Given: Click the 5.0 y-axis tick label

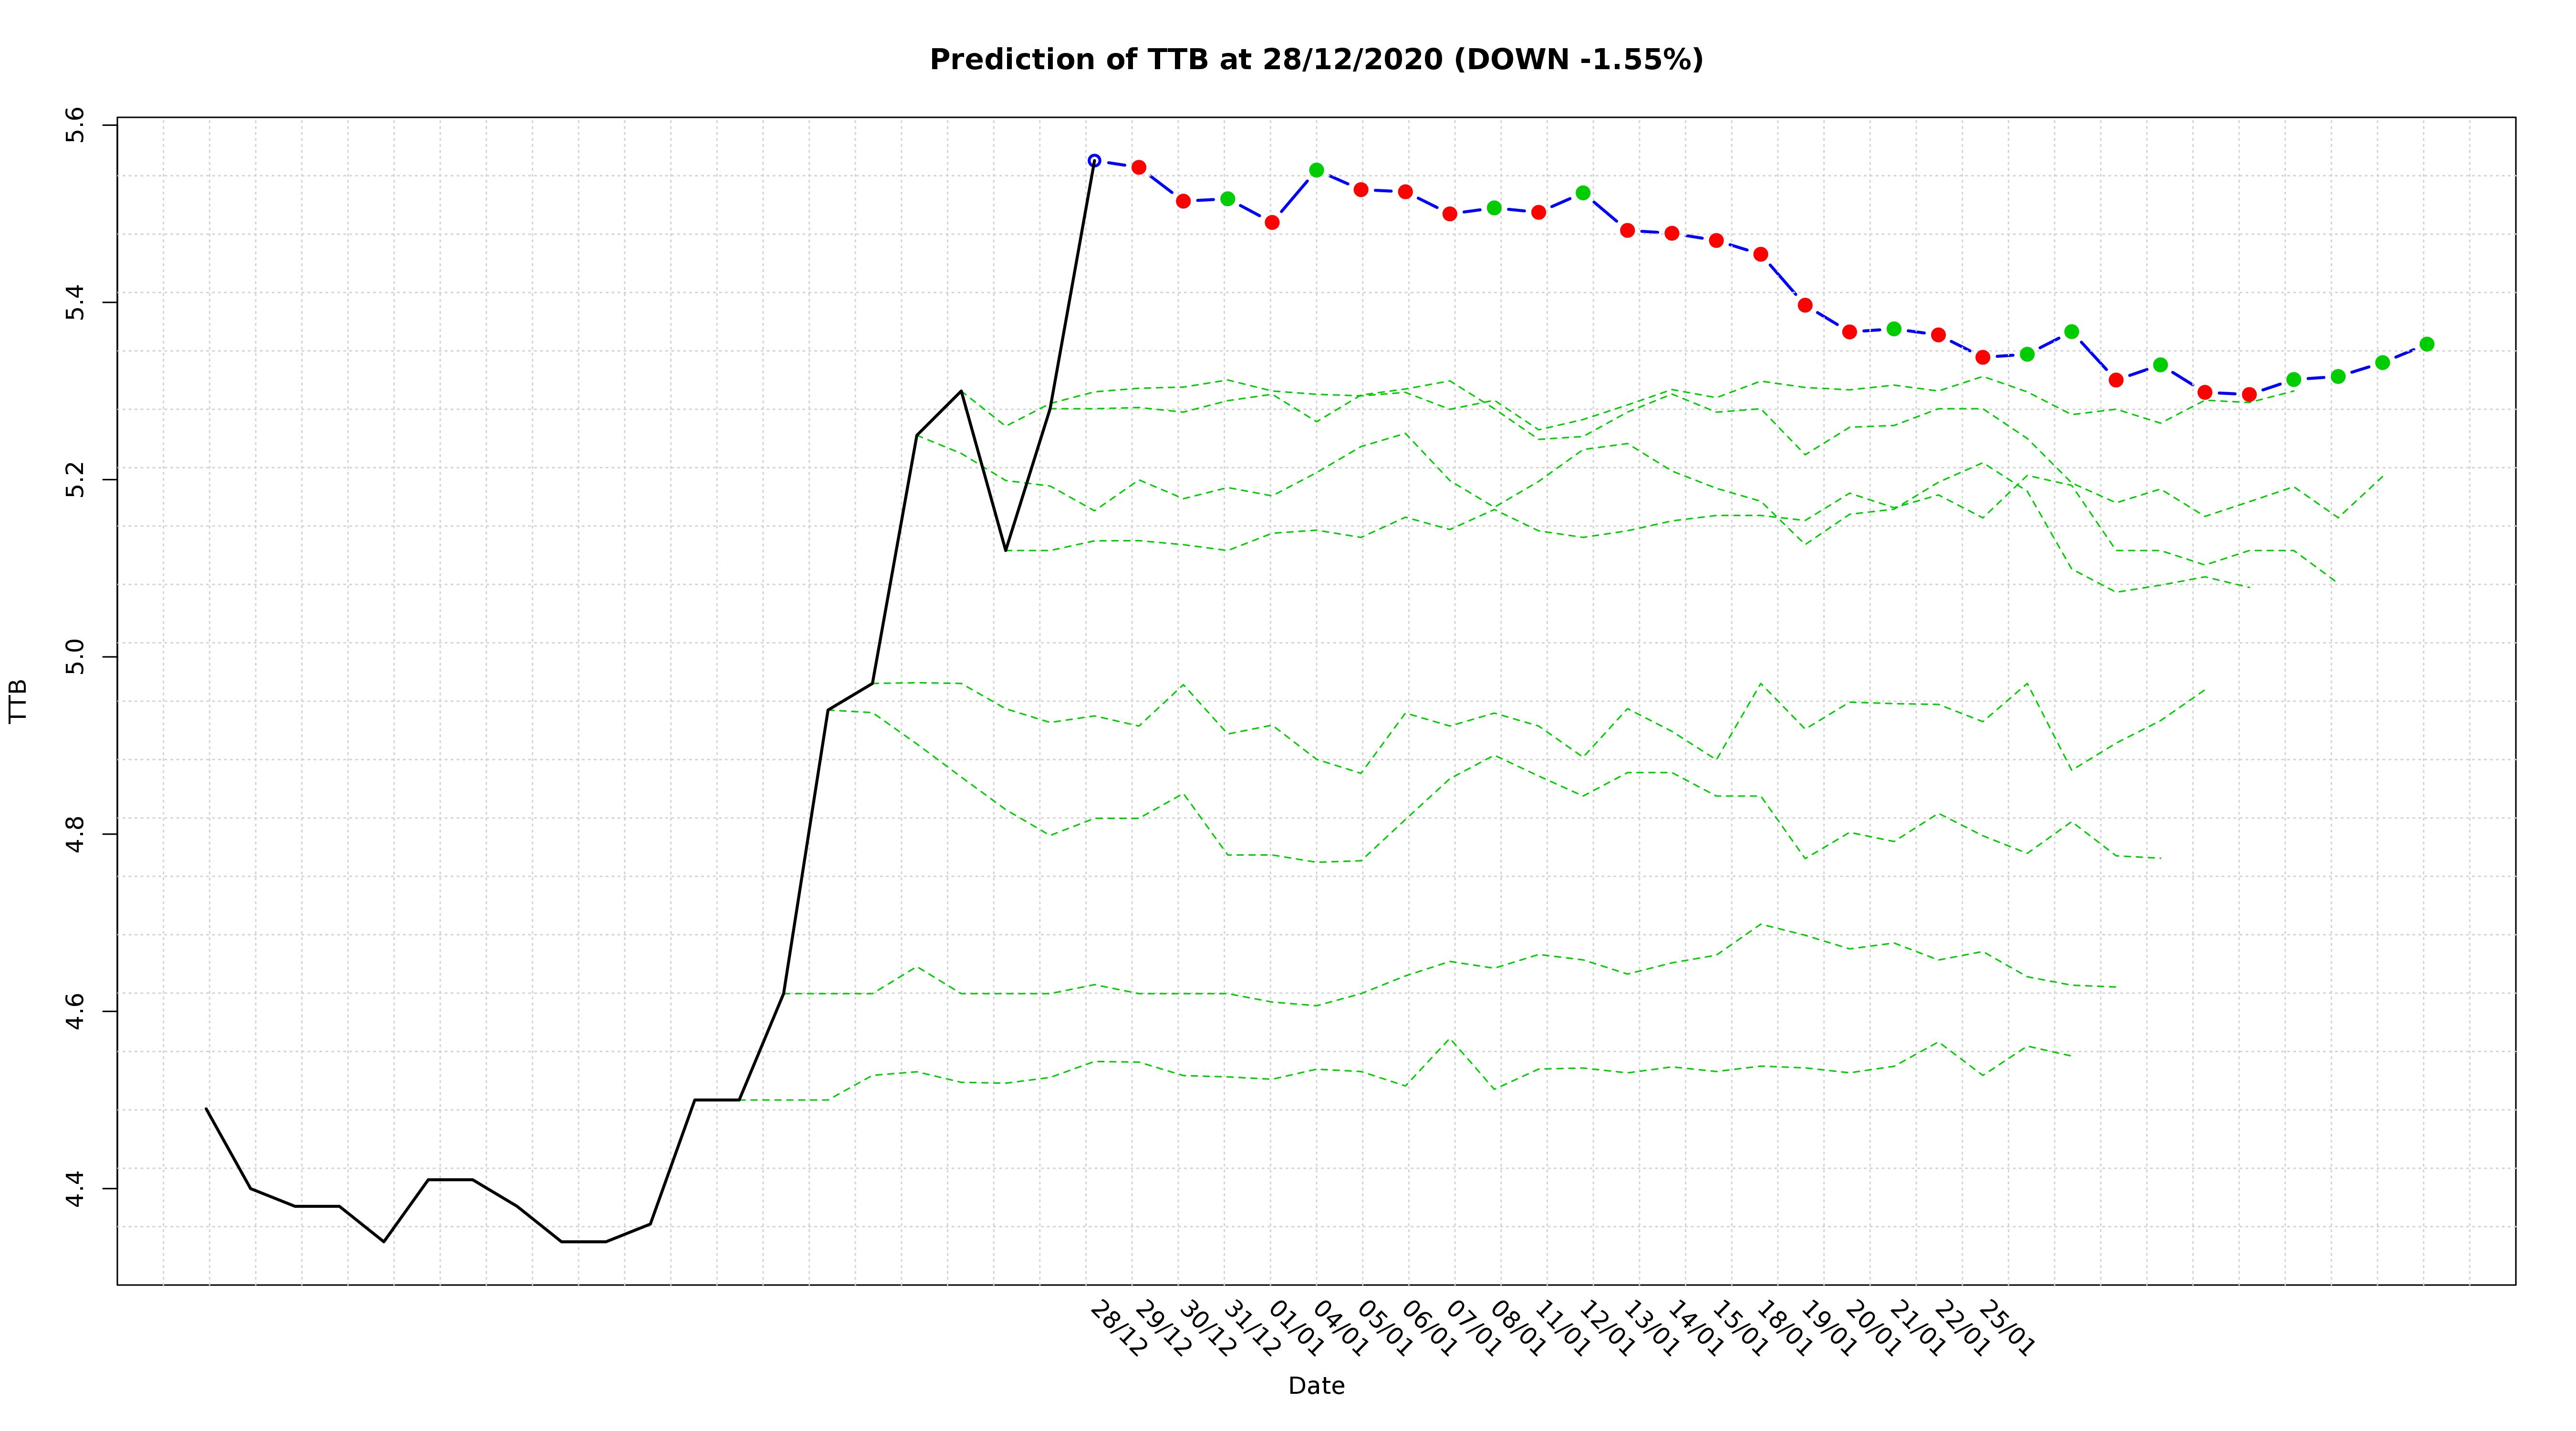Looking at the screenshot, I should pos(76,657).
